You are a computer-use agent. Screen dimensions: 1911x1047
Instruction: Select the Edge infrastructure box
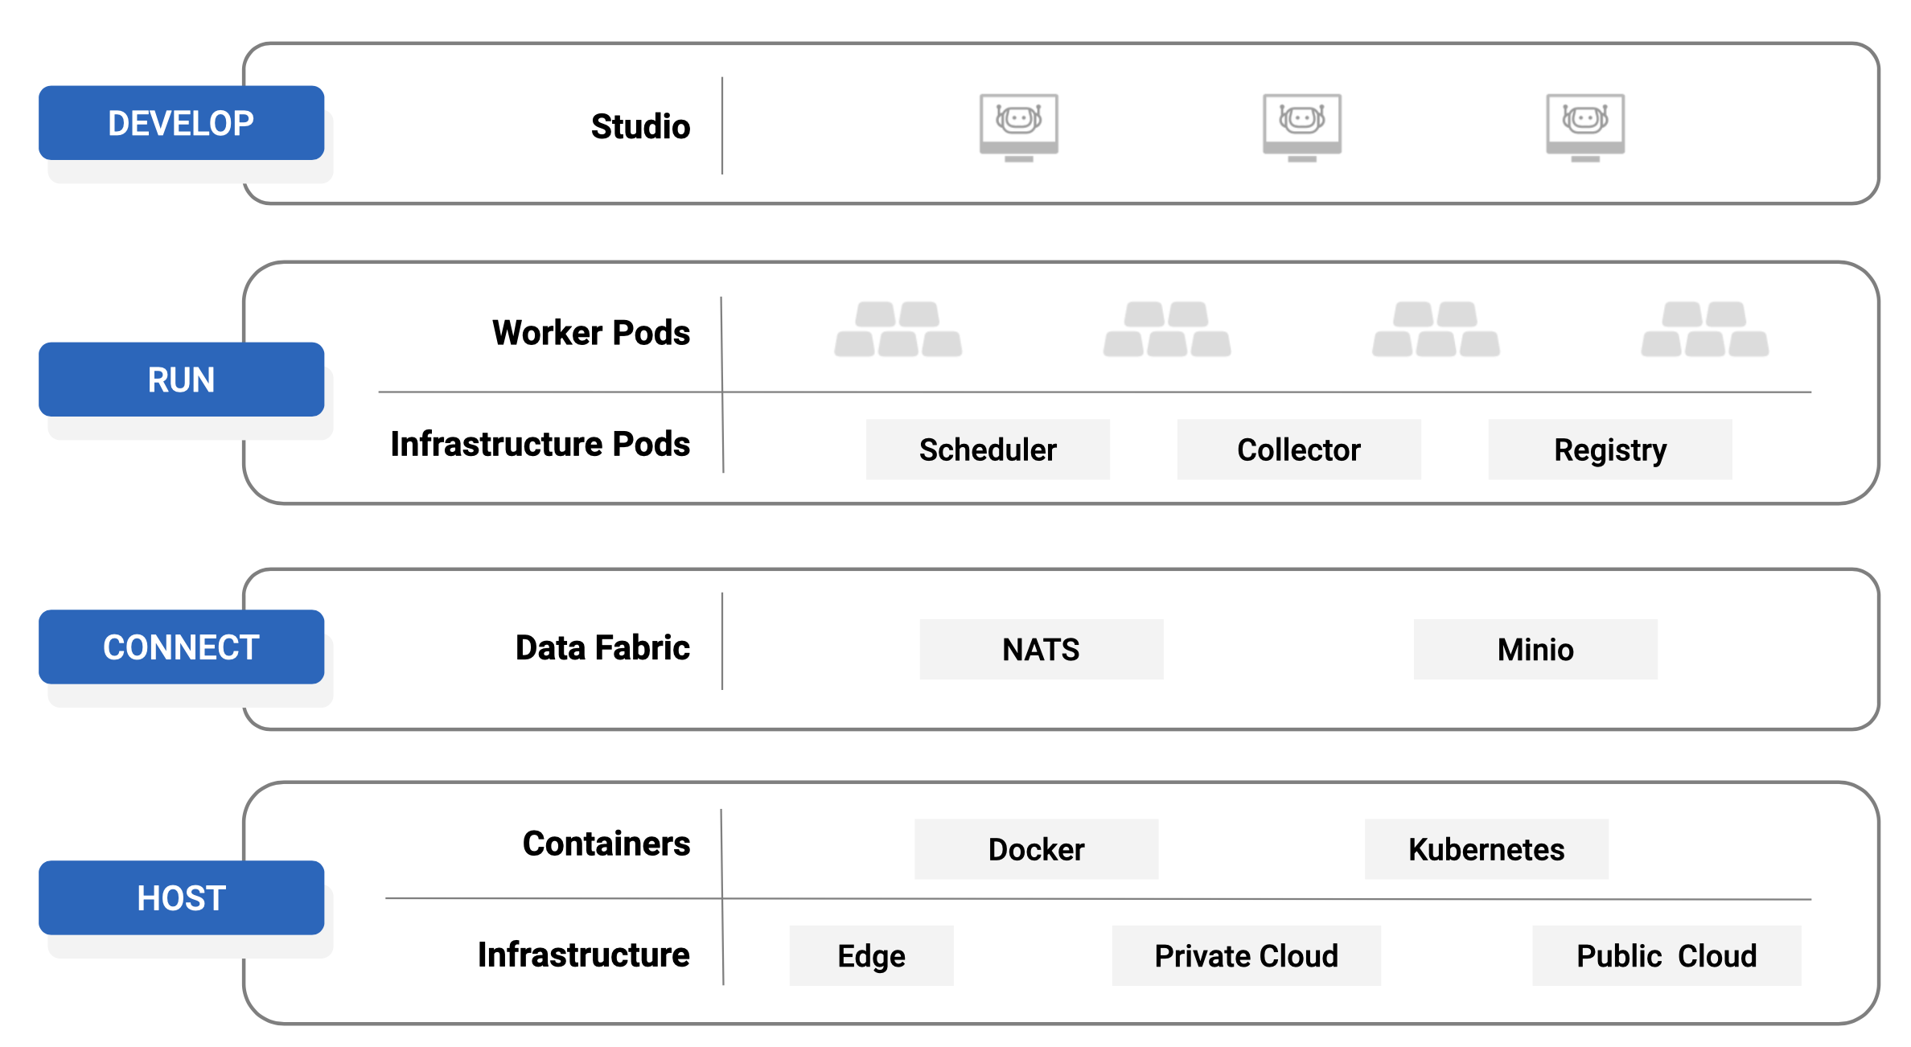871,955
